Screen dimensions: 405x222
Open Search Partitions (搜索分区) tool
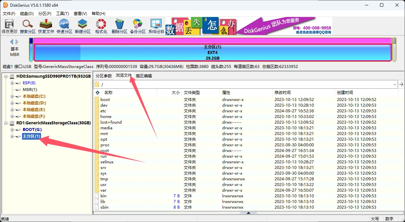point(28,26)
